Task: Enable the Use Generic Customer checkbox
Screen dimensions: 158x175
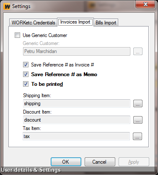Action: pos(18,35)
